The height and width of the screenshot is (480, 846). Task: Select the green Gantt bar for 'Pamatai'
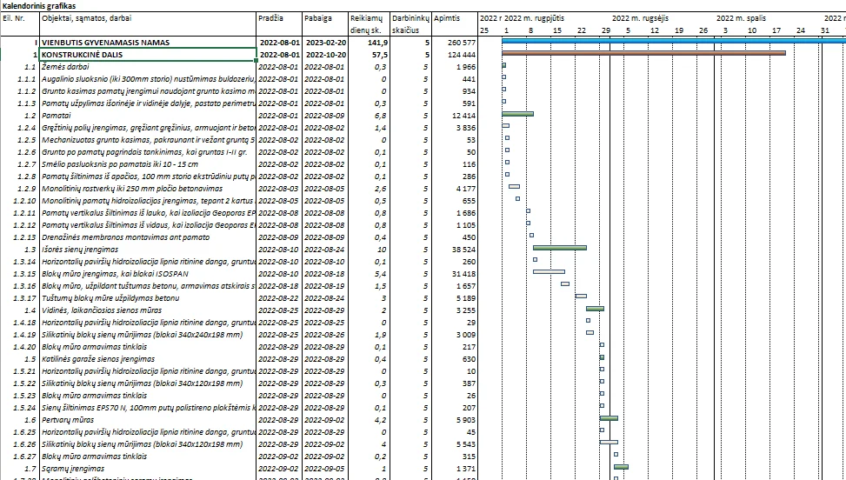(517, 114)
